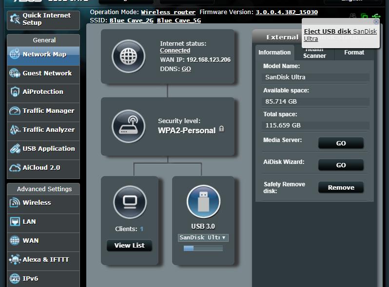Click the Connected internet status link
The height and width of the screenshot is (287, 389).
175,51
